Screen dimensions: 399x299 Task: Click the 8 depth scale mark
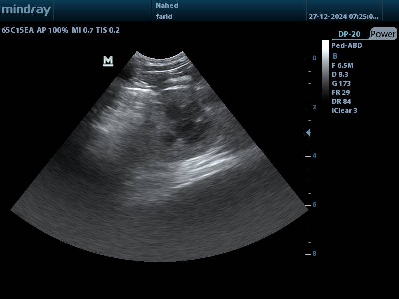point(314,254)
